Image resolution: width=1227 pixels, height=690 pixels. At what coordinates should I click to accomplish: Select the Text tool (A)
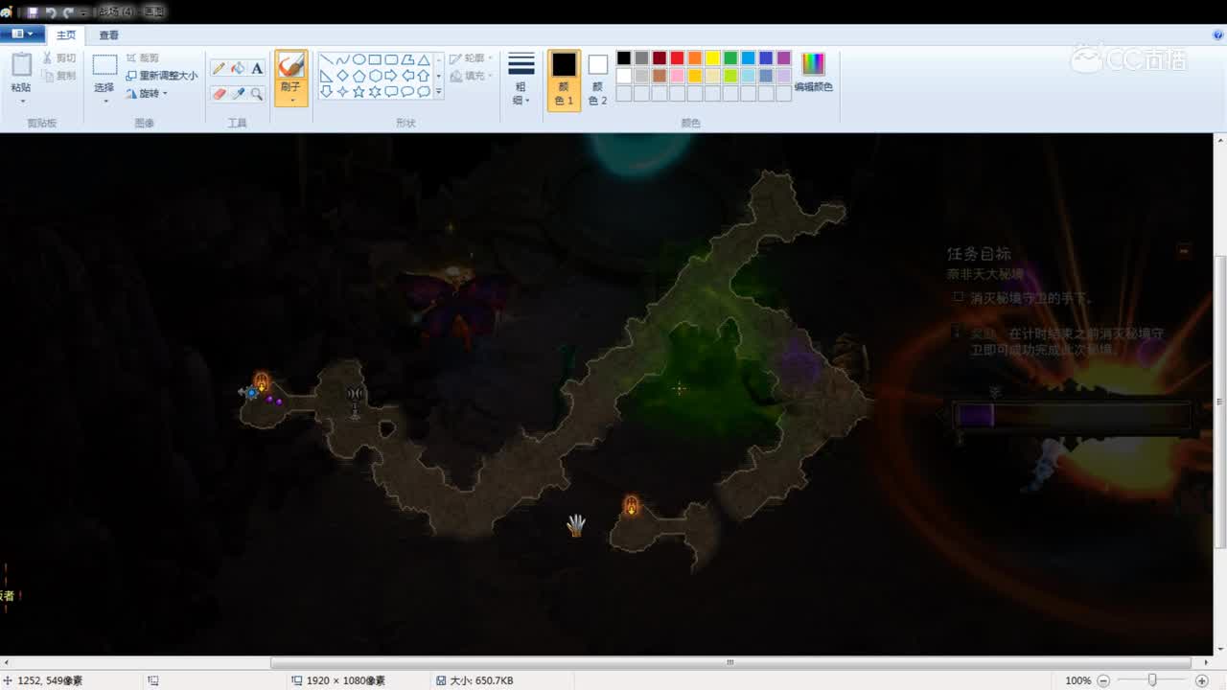click(x=257, y=69)
